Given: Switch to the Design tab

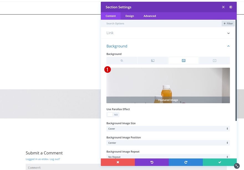Looking at the screenshot, I should [130, 16].
